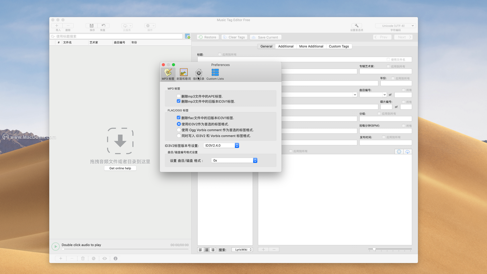Open the 0x track/disc format dropdown

(x=234, y=160)
